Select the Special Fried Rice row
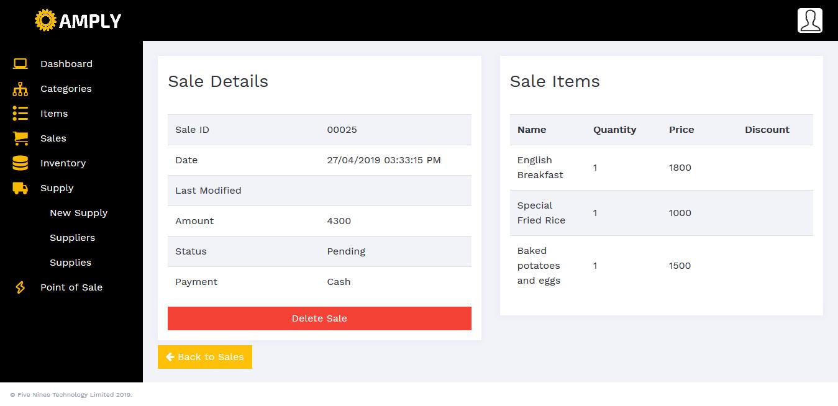 661,213
